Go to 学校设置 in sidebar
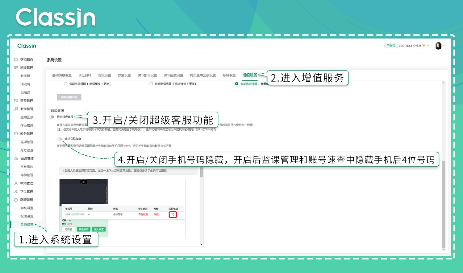 [27, 208]
